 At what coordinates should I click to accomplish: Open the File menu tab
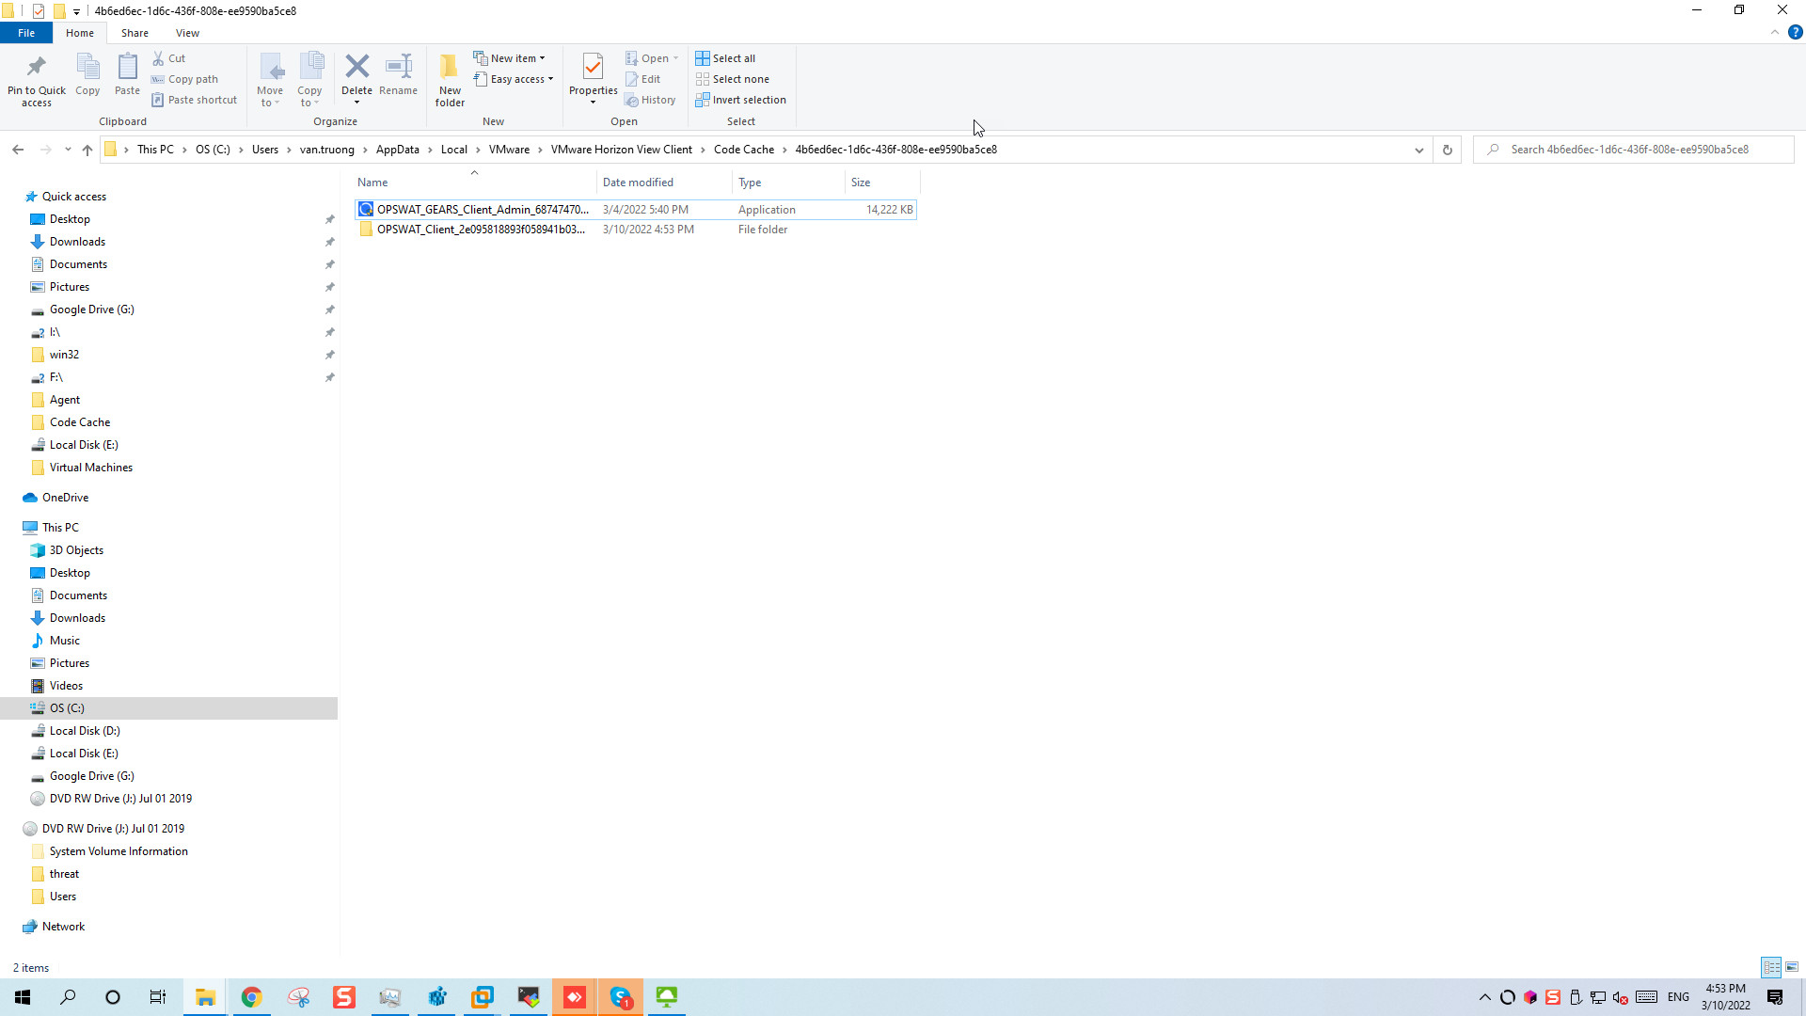26,33
